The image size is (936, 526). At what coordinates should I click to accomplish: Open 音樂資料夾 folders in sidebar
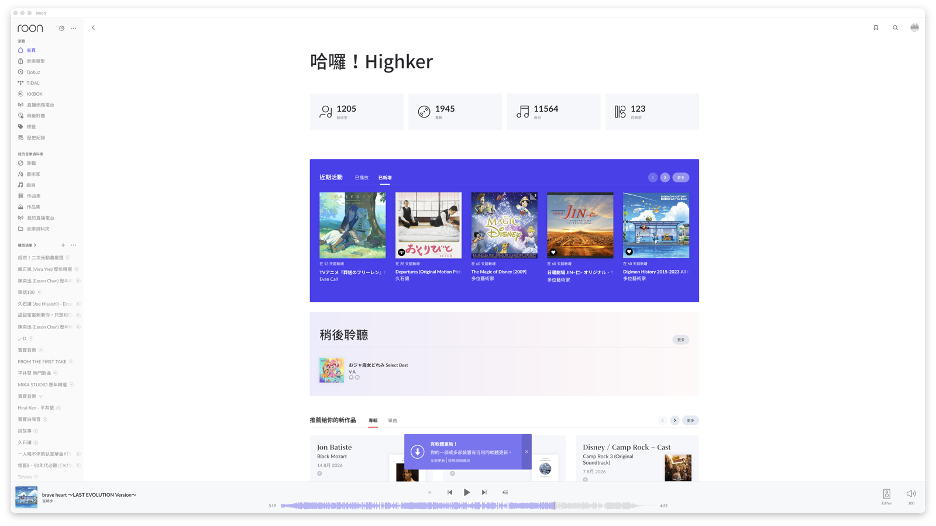point(38,229)
